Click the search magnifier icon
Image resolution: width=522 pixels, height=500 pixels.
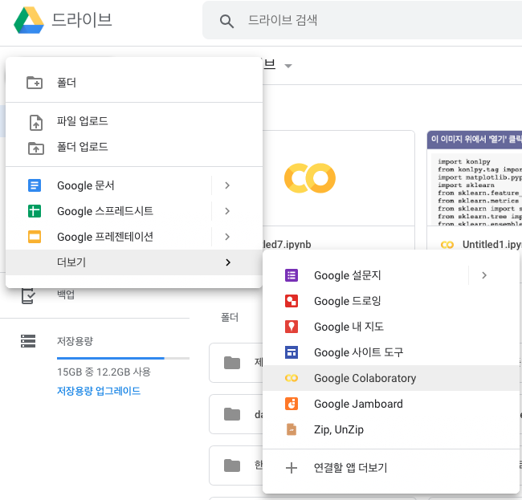click(x=226, y=21)
